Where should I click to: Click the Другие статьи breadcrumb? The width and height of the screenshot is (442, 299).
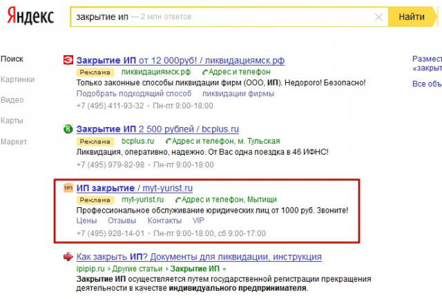click(x=137, y=269)
